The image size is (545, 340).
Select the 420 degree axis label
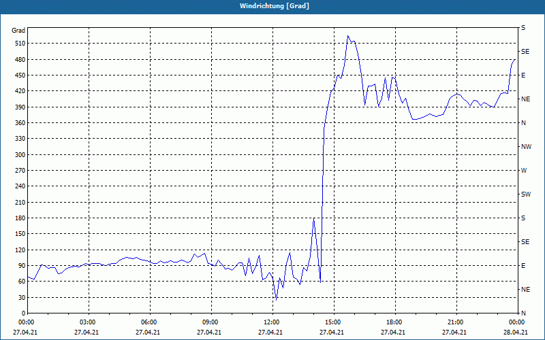coord(20,91)
